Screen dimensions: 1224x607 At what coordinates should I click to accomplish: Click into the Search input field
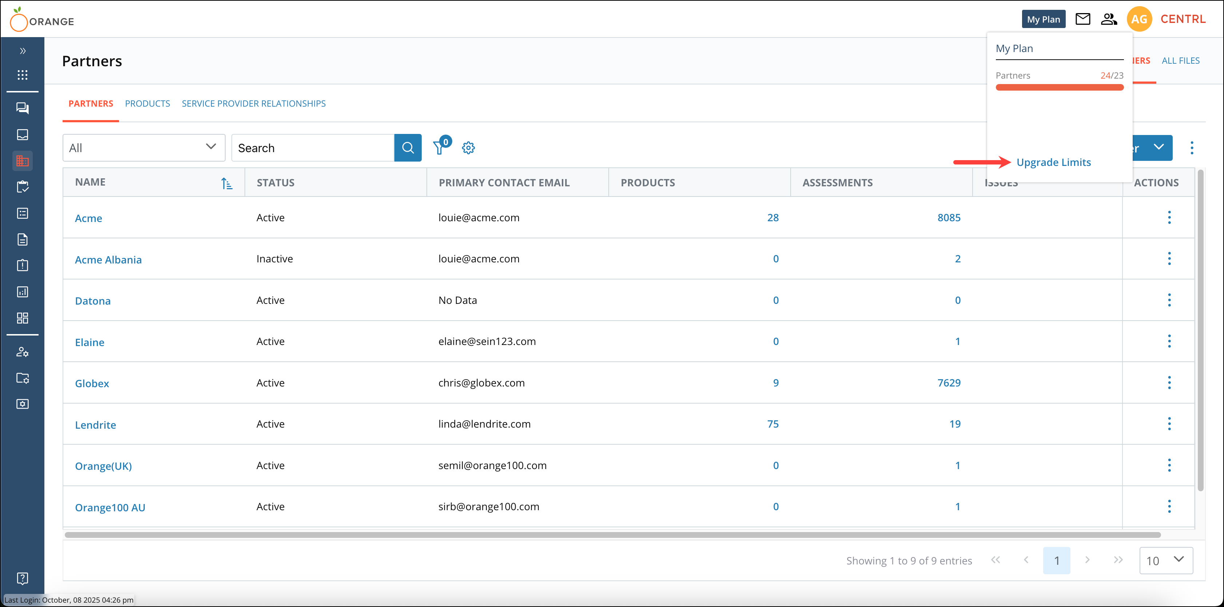(x=313, y=148)
